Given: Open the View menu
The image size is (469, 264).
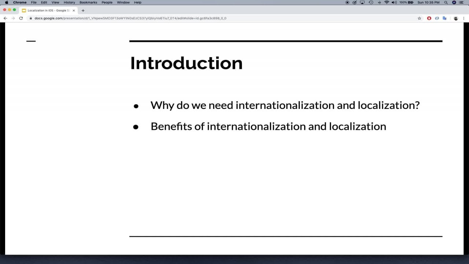Looking at the screenshot, I should point(55,3).
